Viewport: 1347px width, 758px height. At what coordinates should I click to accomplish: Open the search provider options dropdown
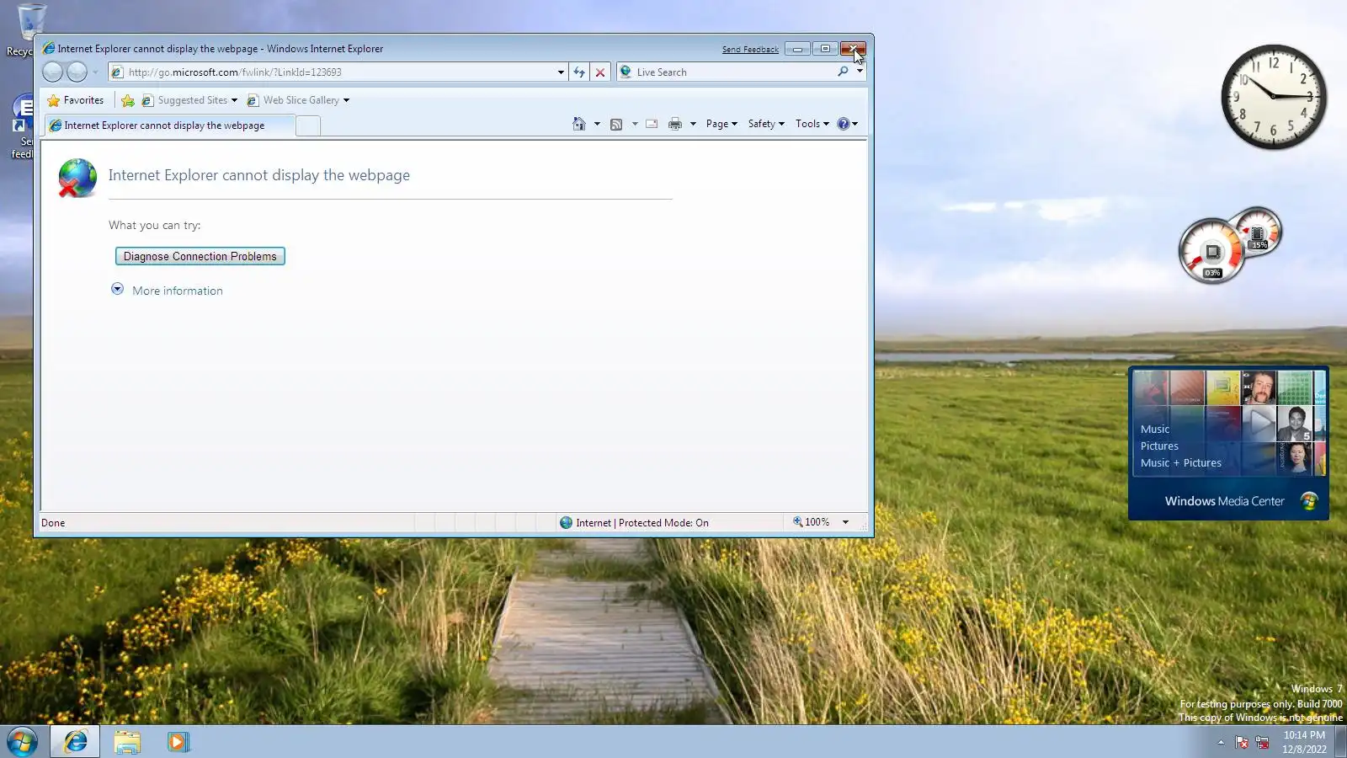[x=860, y=72]
